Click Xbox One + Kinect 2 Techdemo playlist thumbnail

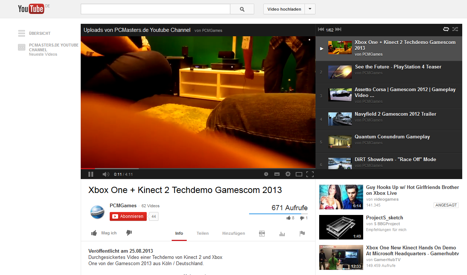(x=340, y=48)
